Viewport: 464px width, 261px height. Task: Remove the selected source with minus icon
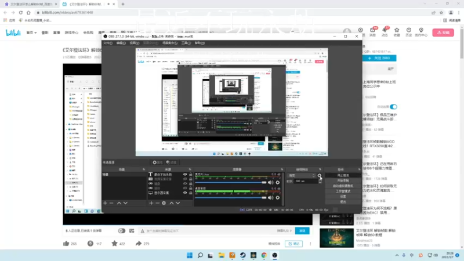point(157,203)
